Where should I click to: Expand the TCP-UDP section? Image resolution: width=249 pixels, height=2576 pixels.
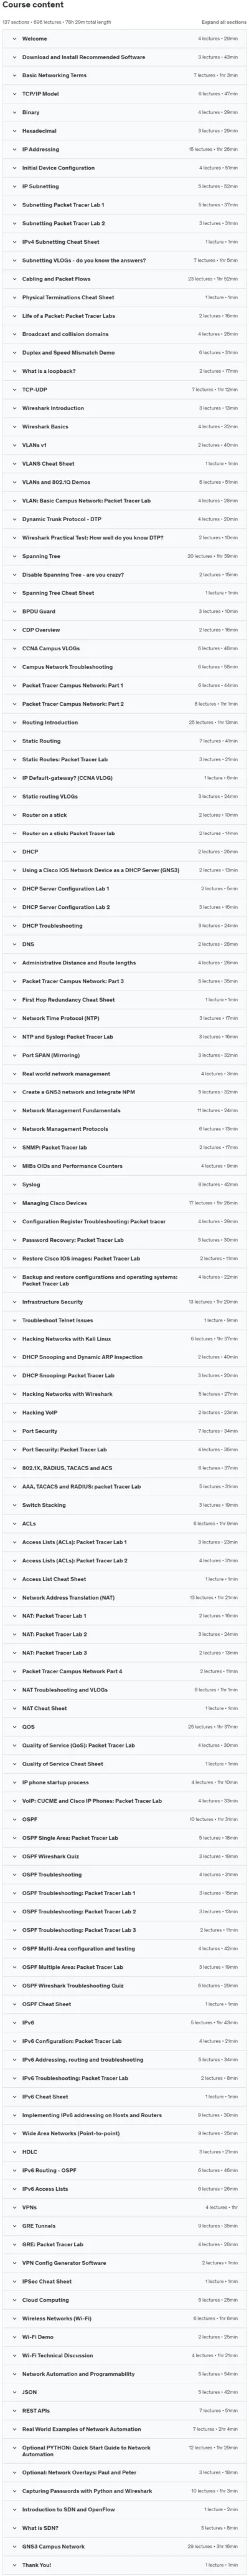pyautogui.click(x=124, y=390)
